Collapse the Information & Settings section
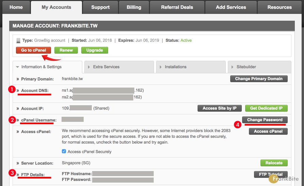Viewport: 304px width, 186px height. point(48,67)
